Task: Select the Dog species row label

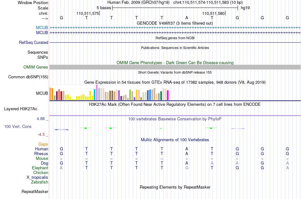Action: point(45,163)
